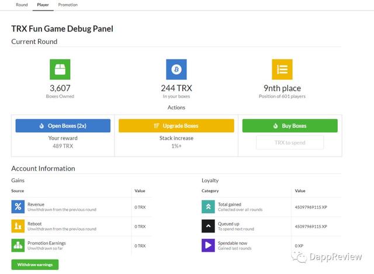Click the 'Reboot' label in Gains
374x274 pixels.
pyautogui.click(x=34, y=224)
